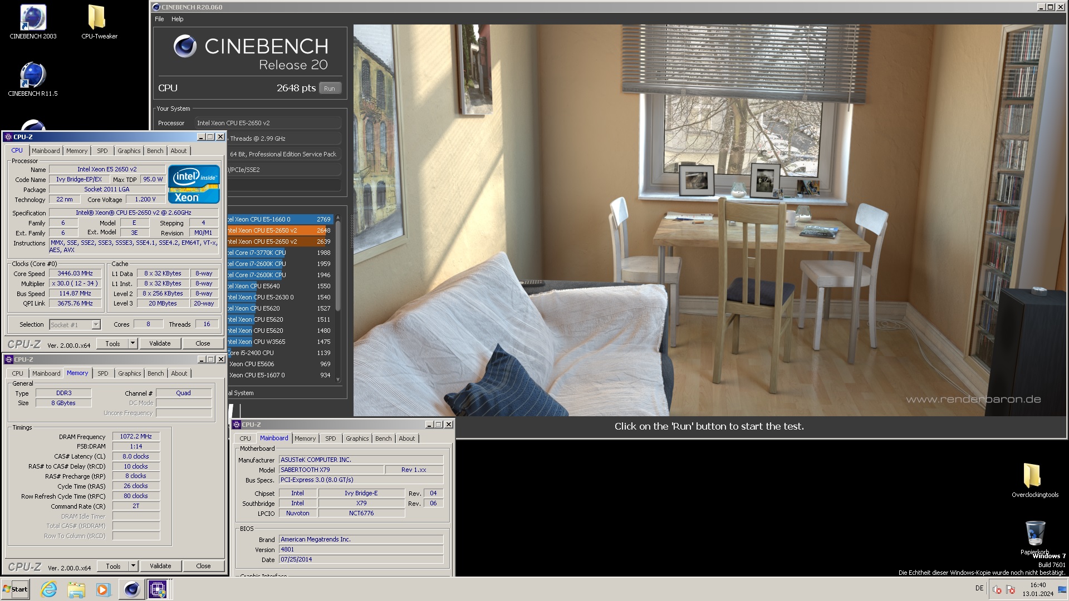Select the Xeon E5-2630 0 ranking row

[279, 297]
